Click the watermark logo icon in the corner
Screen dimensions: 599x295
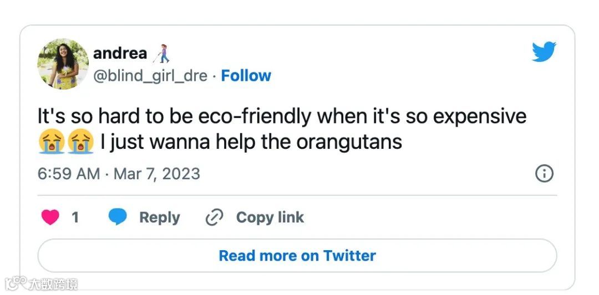(x=16, y=283)
